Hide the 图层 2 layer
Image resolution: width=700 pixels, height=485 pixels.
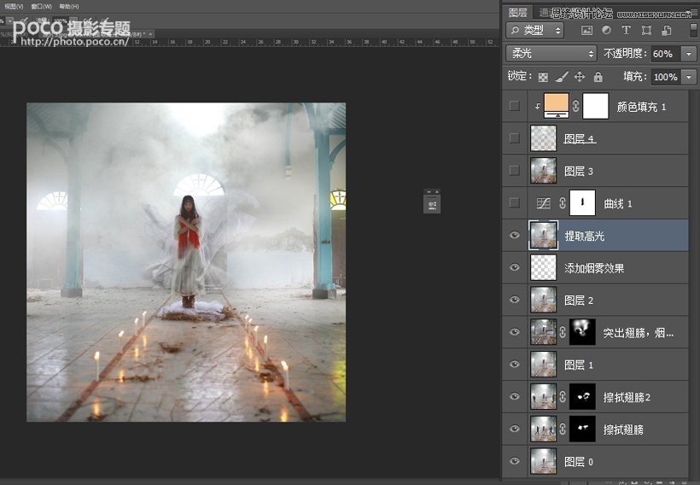point(514,299)
